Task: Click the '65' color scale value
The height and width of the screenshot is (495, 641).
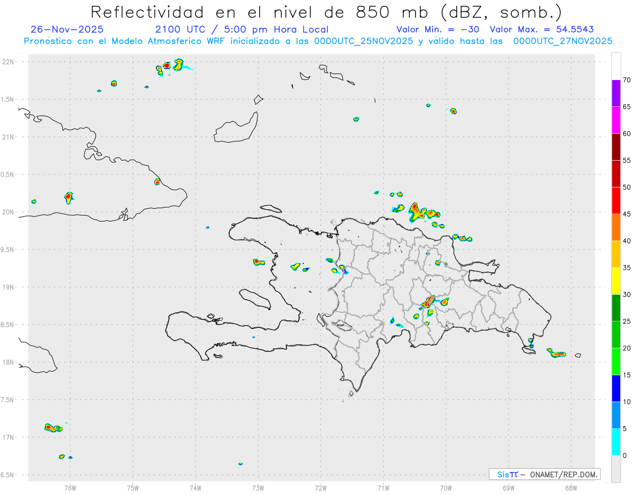Action: (x=627, y=107)
